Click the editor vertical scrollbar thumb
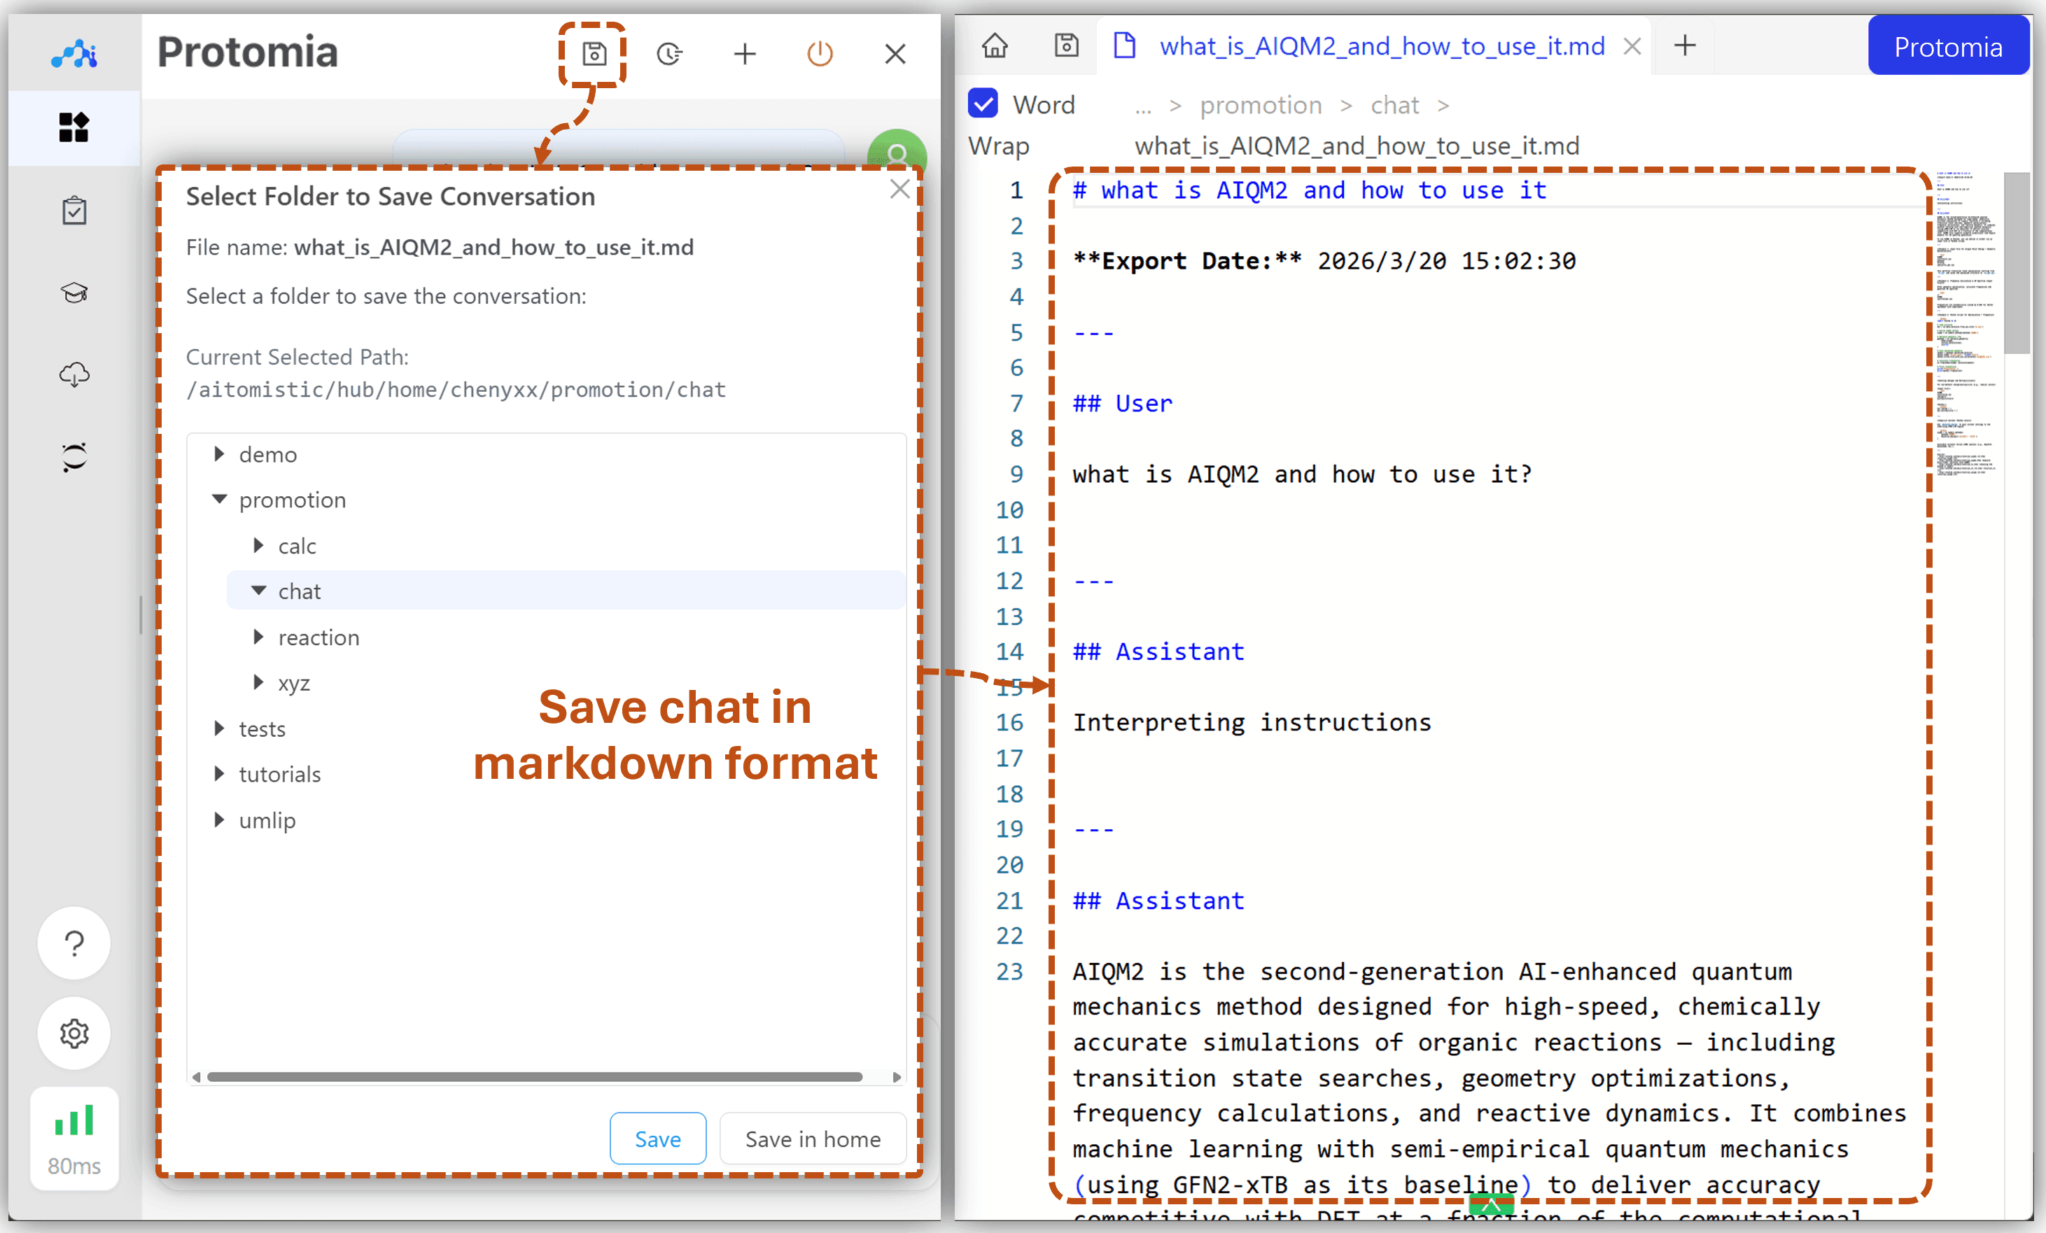2046x1233 pixels. [2016, 262]
